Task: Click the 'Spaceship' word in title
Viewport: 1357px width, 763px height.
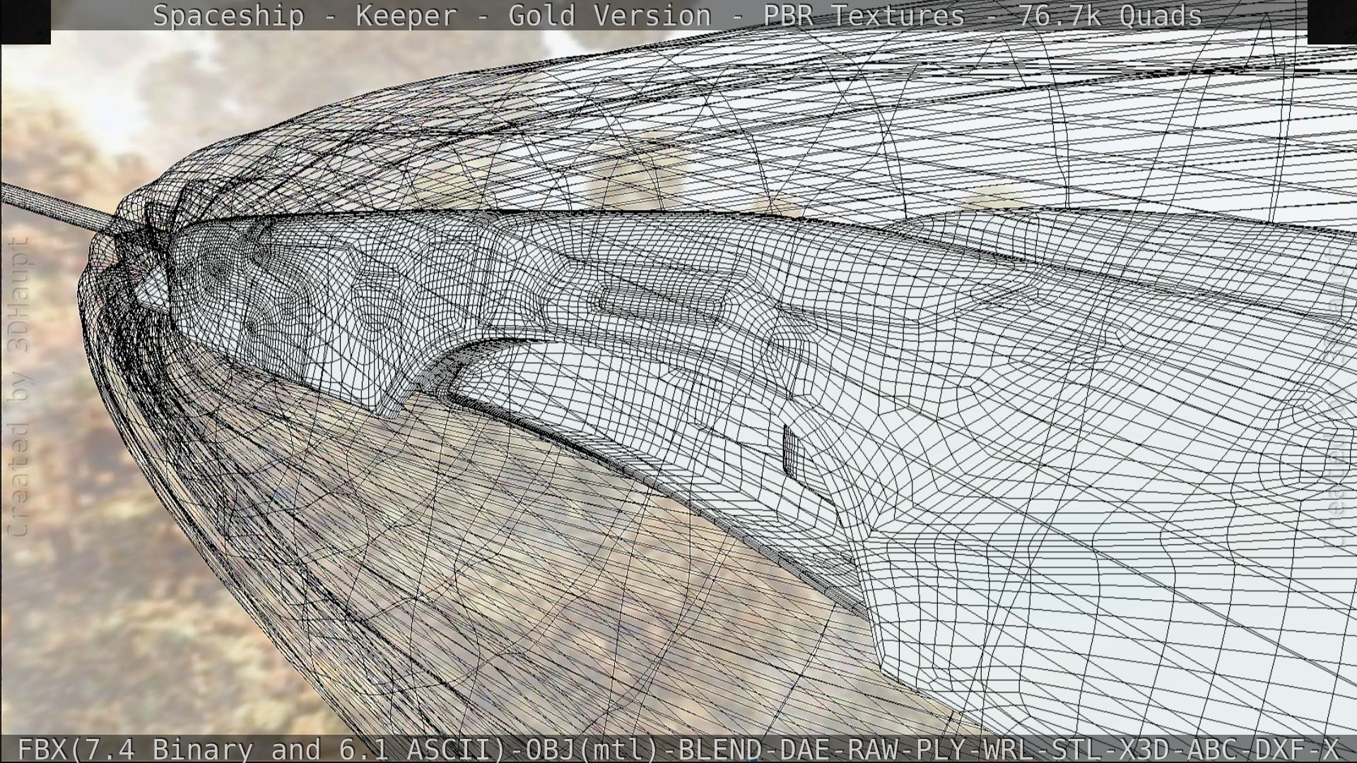Action: pyautogui.click(x=228, y=16)
